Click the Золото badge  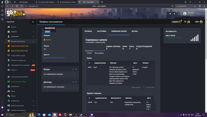click(47, 40)
